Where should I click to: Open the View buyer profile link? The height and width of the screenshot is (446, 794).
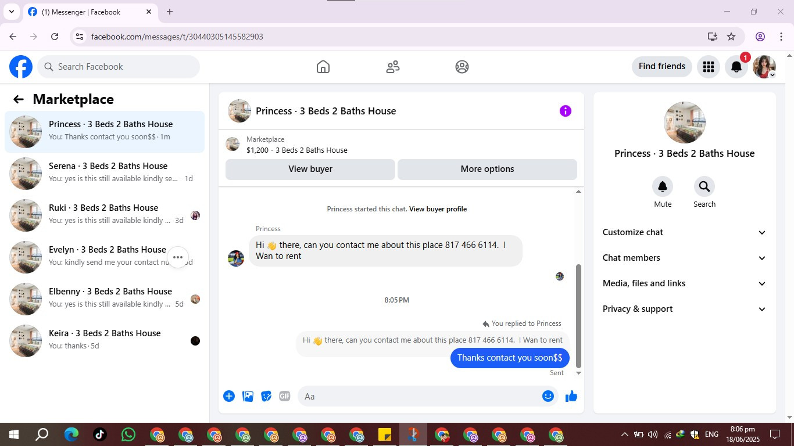(438, 209)
